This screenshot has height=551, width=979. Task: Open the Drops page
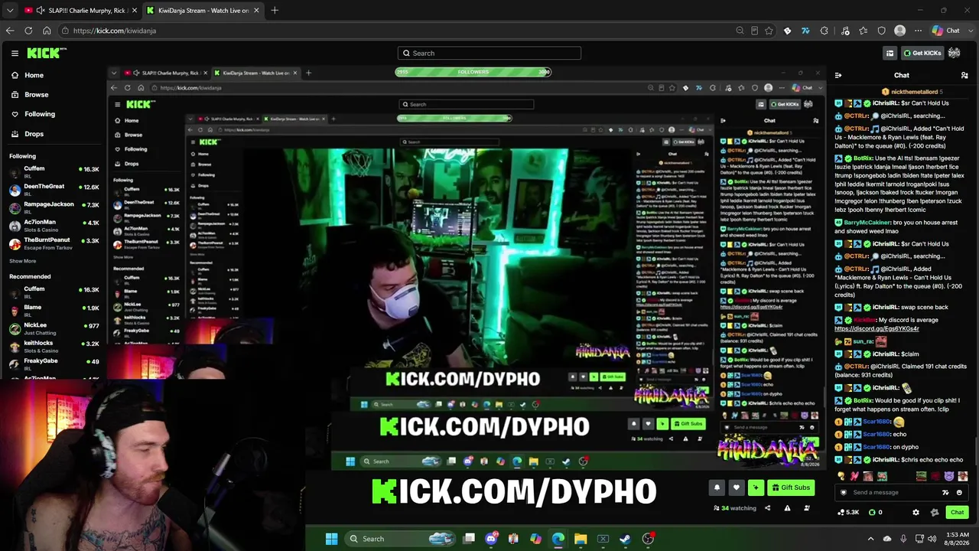34,134
